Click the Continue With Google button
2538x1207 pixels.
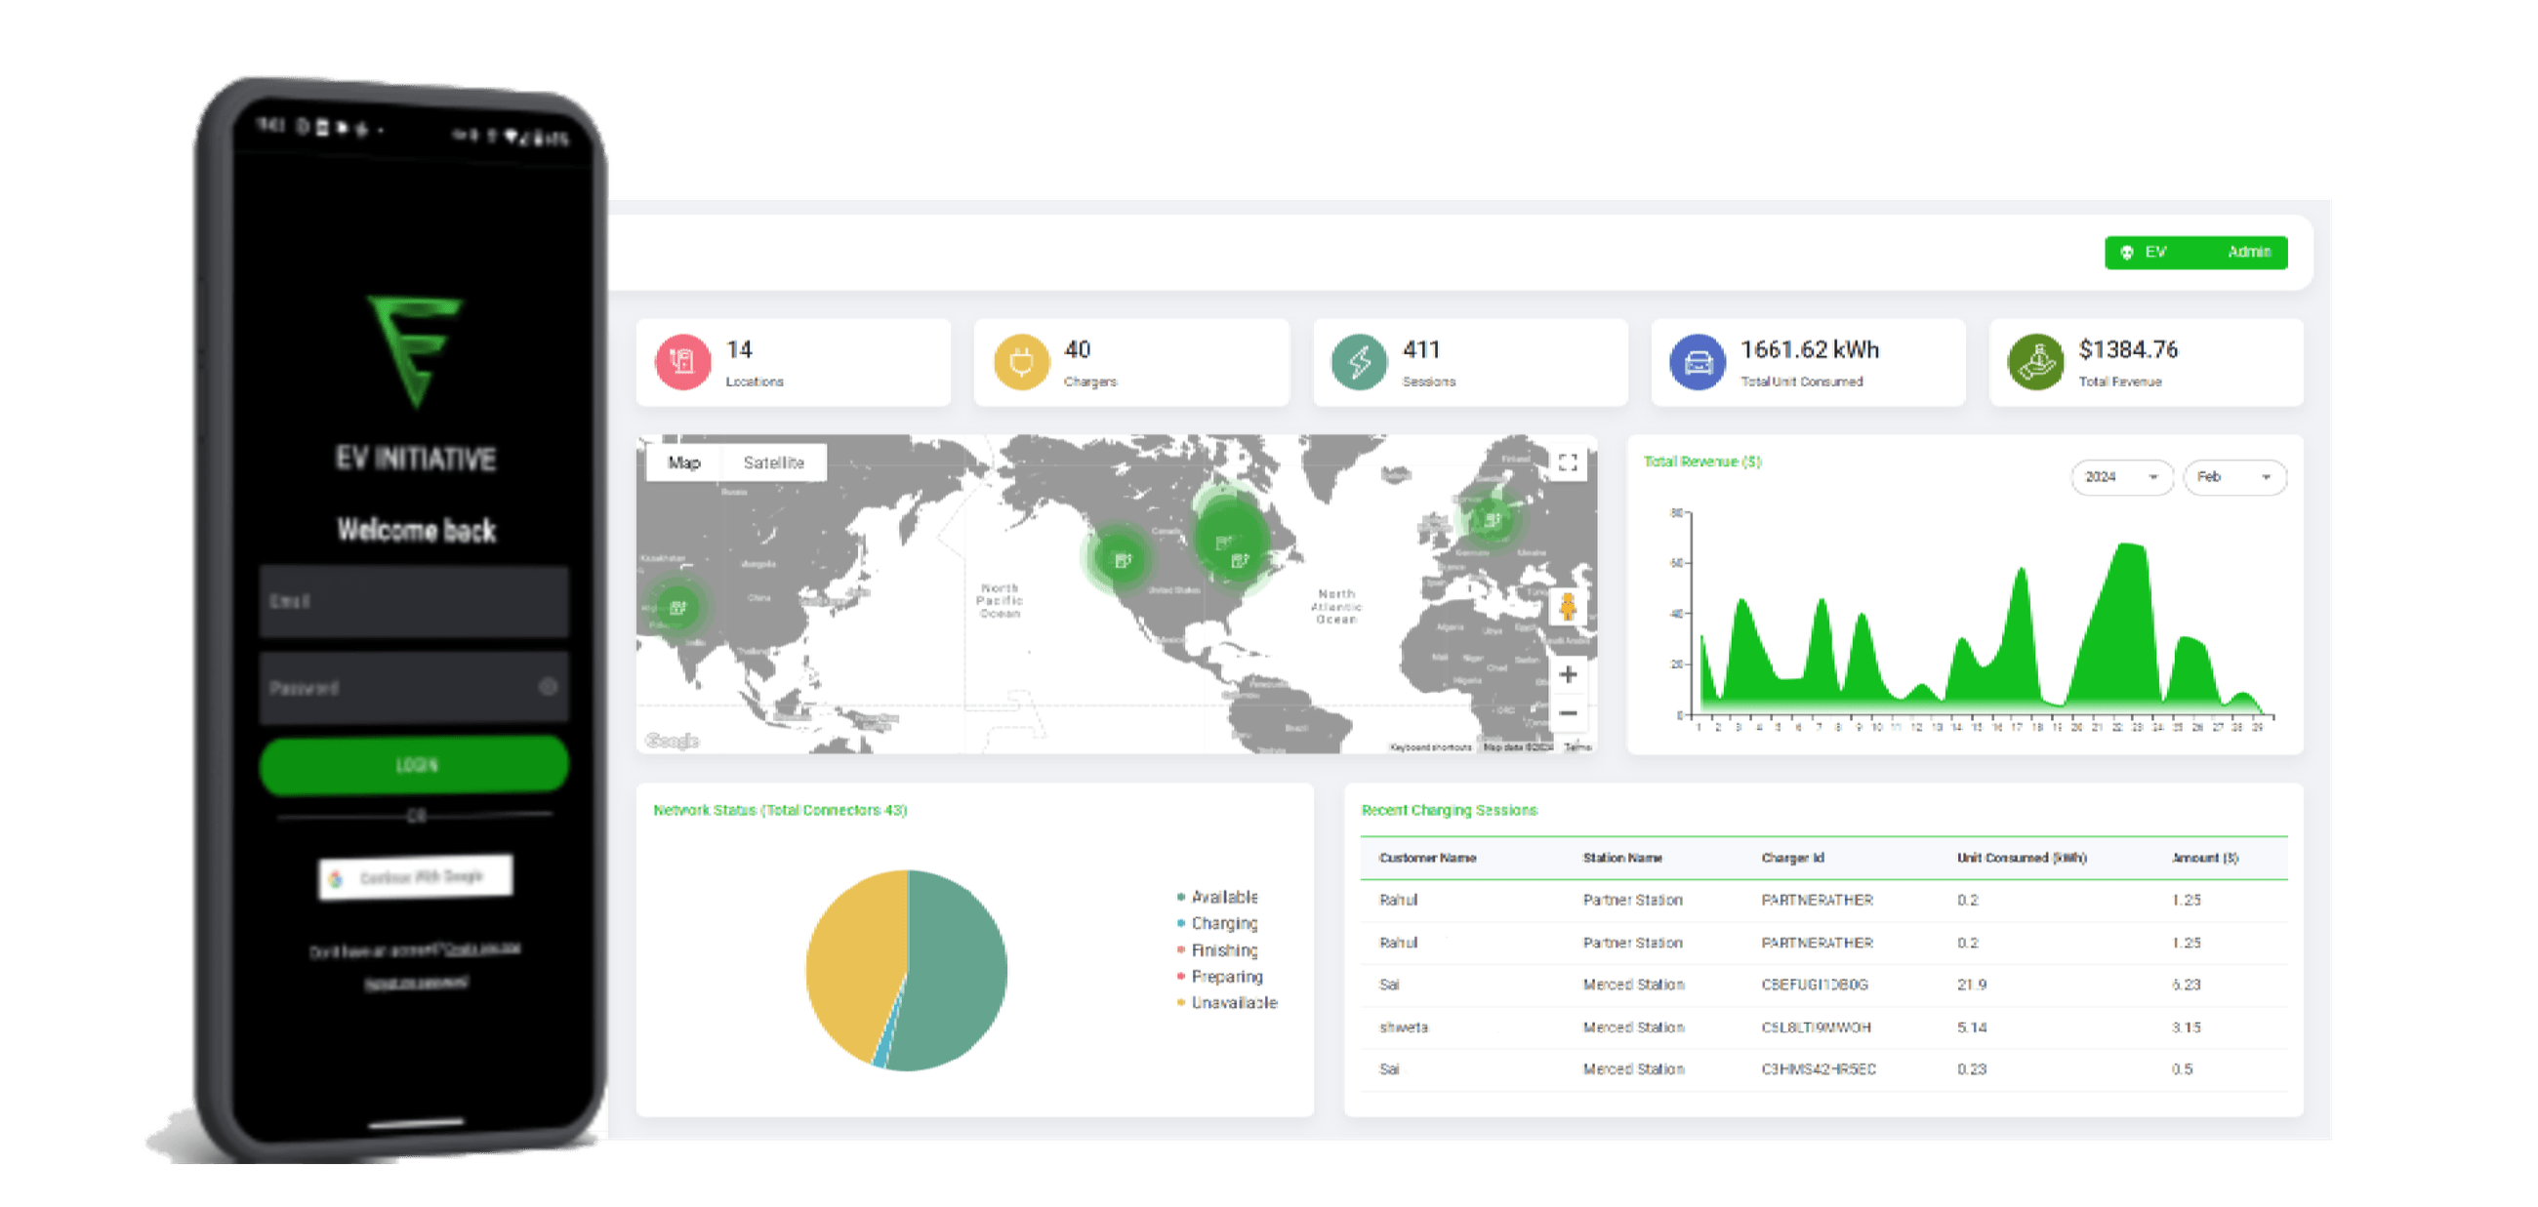click(x=416, y=876)
